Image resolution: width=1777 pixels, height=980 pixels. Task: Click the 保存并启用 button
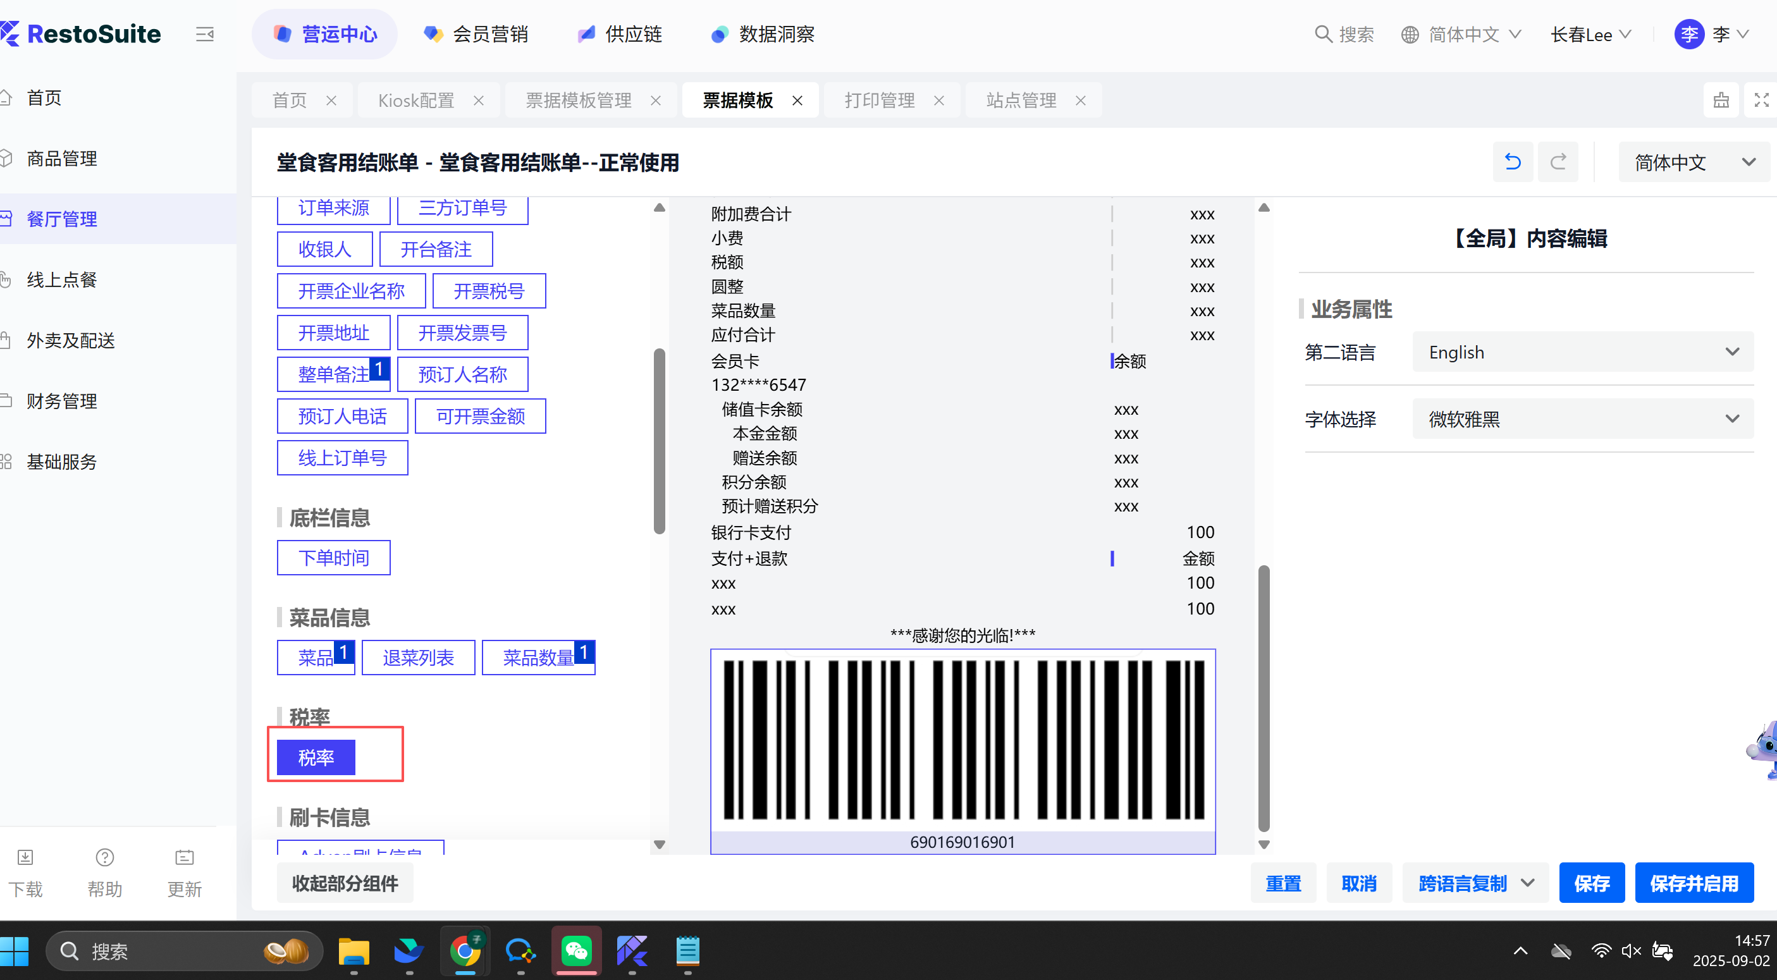1694,883
